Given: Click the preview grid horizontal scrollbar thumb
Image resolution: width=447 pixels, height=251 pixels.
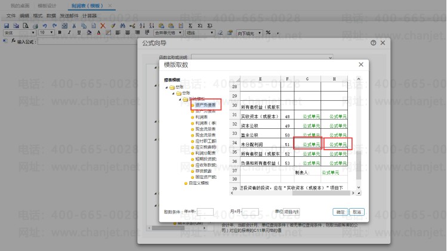Looking at the screenshot, I should point(321,193).
